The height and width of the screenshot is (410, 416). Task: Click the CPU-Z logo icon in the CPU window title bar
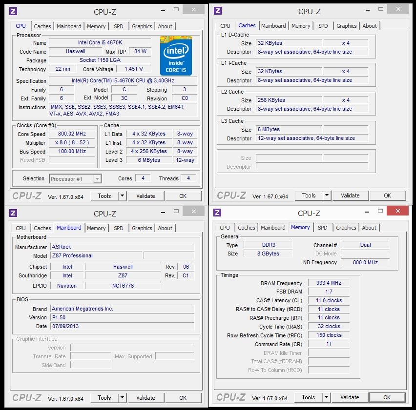13,11
